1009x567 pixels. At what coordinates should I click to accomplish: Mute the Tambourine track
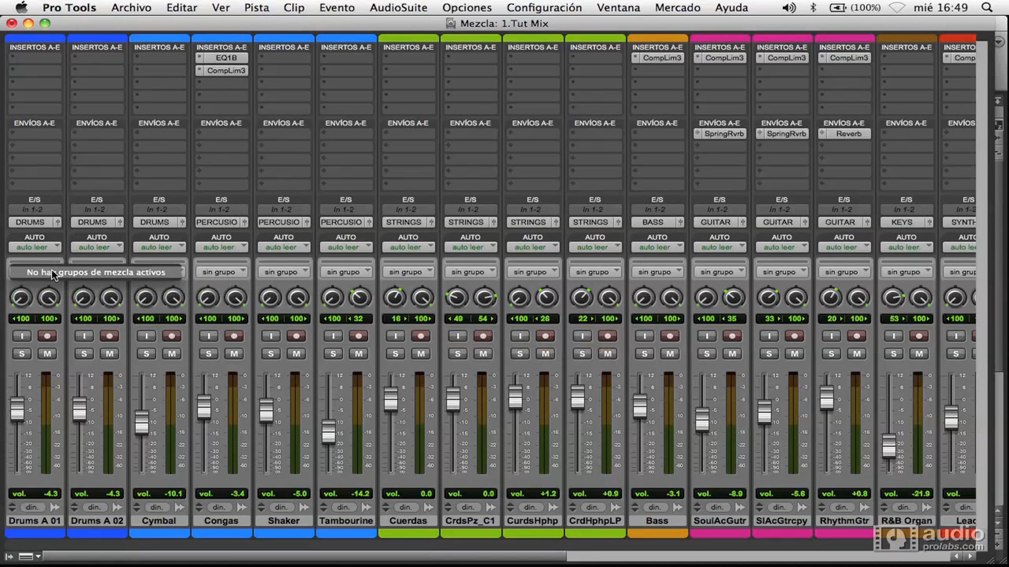point(359,354)
